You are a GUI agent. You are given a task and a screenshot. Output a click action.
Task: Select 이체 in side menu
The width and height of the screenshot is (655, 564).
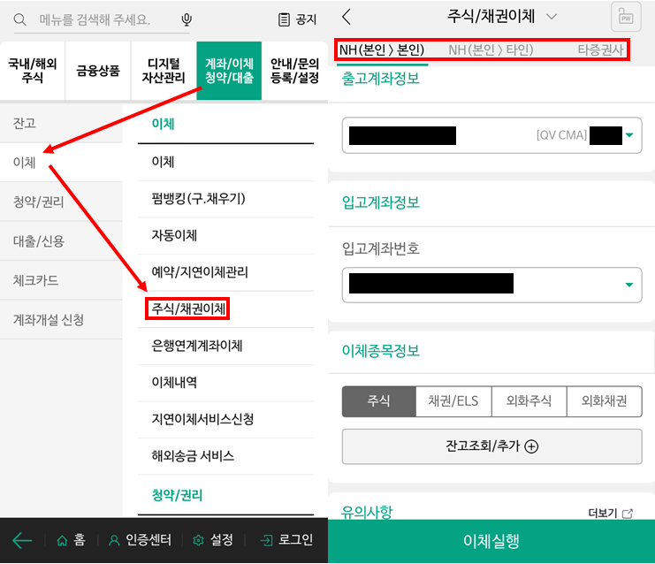click(61, 163)
